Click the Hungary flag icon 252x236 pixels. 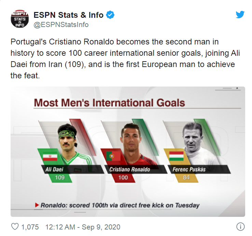click(x=177, y=156)
